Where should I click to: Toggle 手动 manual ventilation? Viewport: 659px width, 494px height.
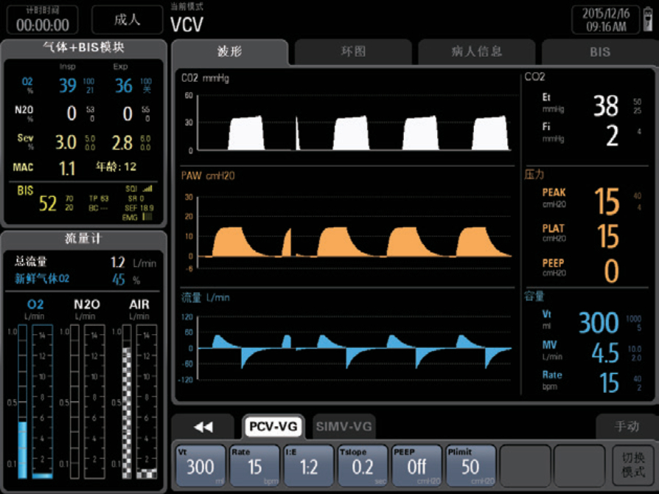point(627,426)
